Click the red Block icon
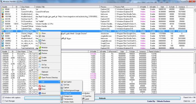 [40, 86]
